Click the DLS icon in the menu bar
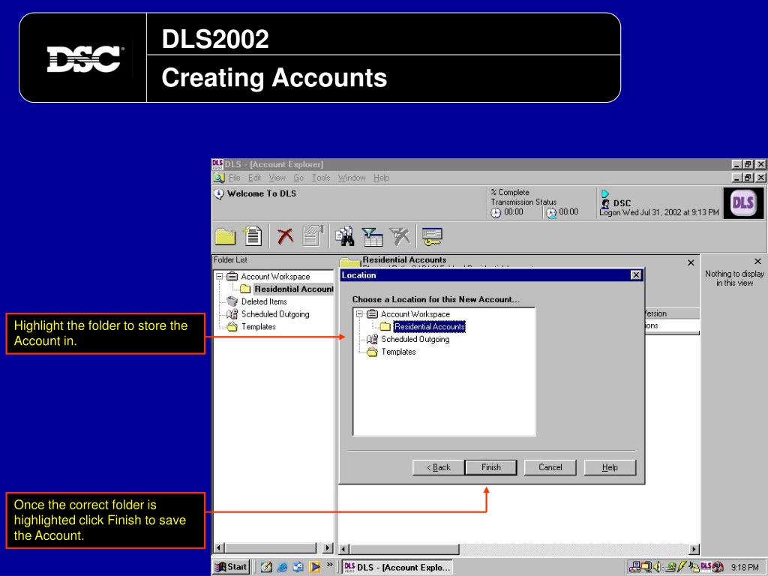Screen dimensions: 768x576 click(219, 178)
